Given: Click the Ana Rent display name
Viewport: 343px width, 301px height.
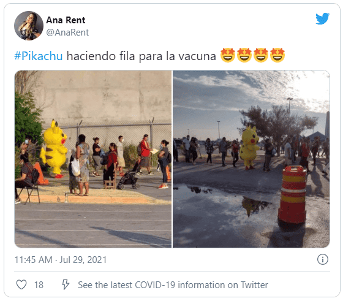Looking at the screenshot, I should pyautogui.click(x=66, y=20).
